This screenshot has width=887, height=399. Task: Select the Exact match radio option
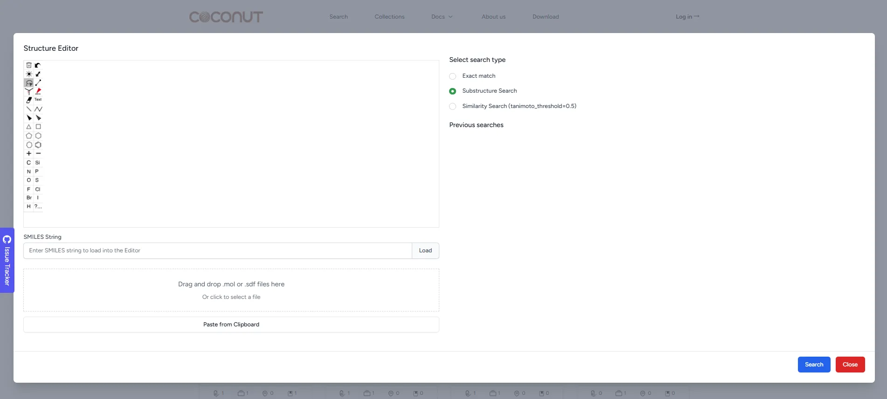(x=452, y=76)
